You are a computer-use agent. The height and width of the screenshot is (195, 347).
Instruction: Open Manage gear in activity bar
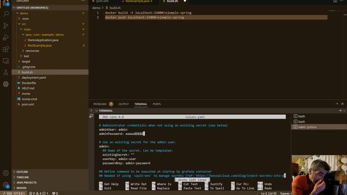pos(6,185)
